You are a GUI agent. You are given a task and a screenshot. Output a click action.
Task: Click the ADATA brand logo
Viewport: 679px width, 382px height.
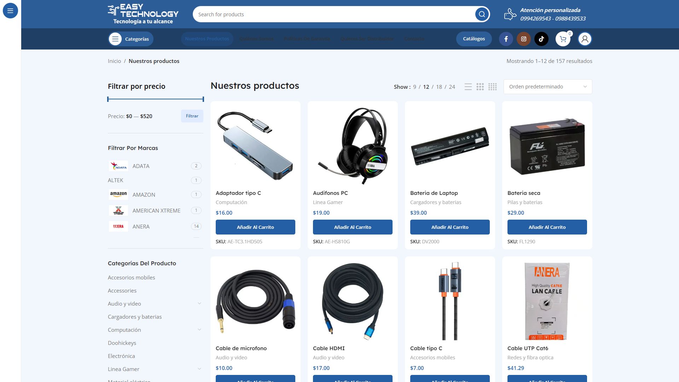pyautogui.click(x=118, y=166)
